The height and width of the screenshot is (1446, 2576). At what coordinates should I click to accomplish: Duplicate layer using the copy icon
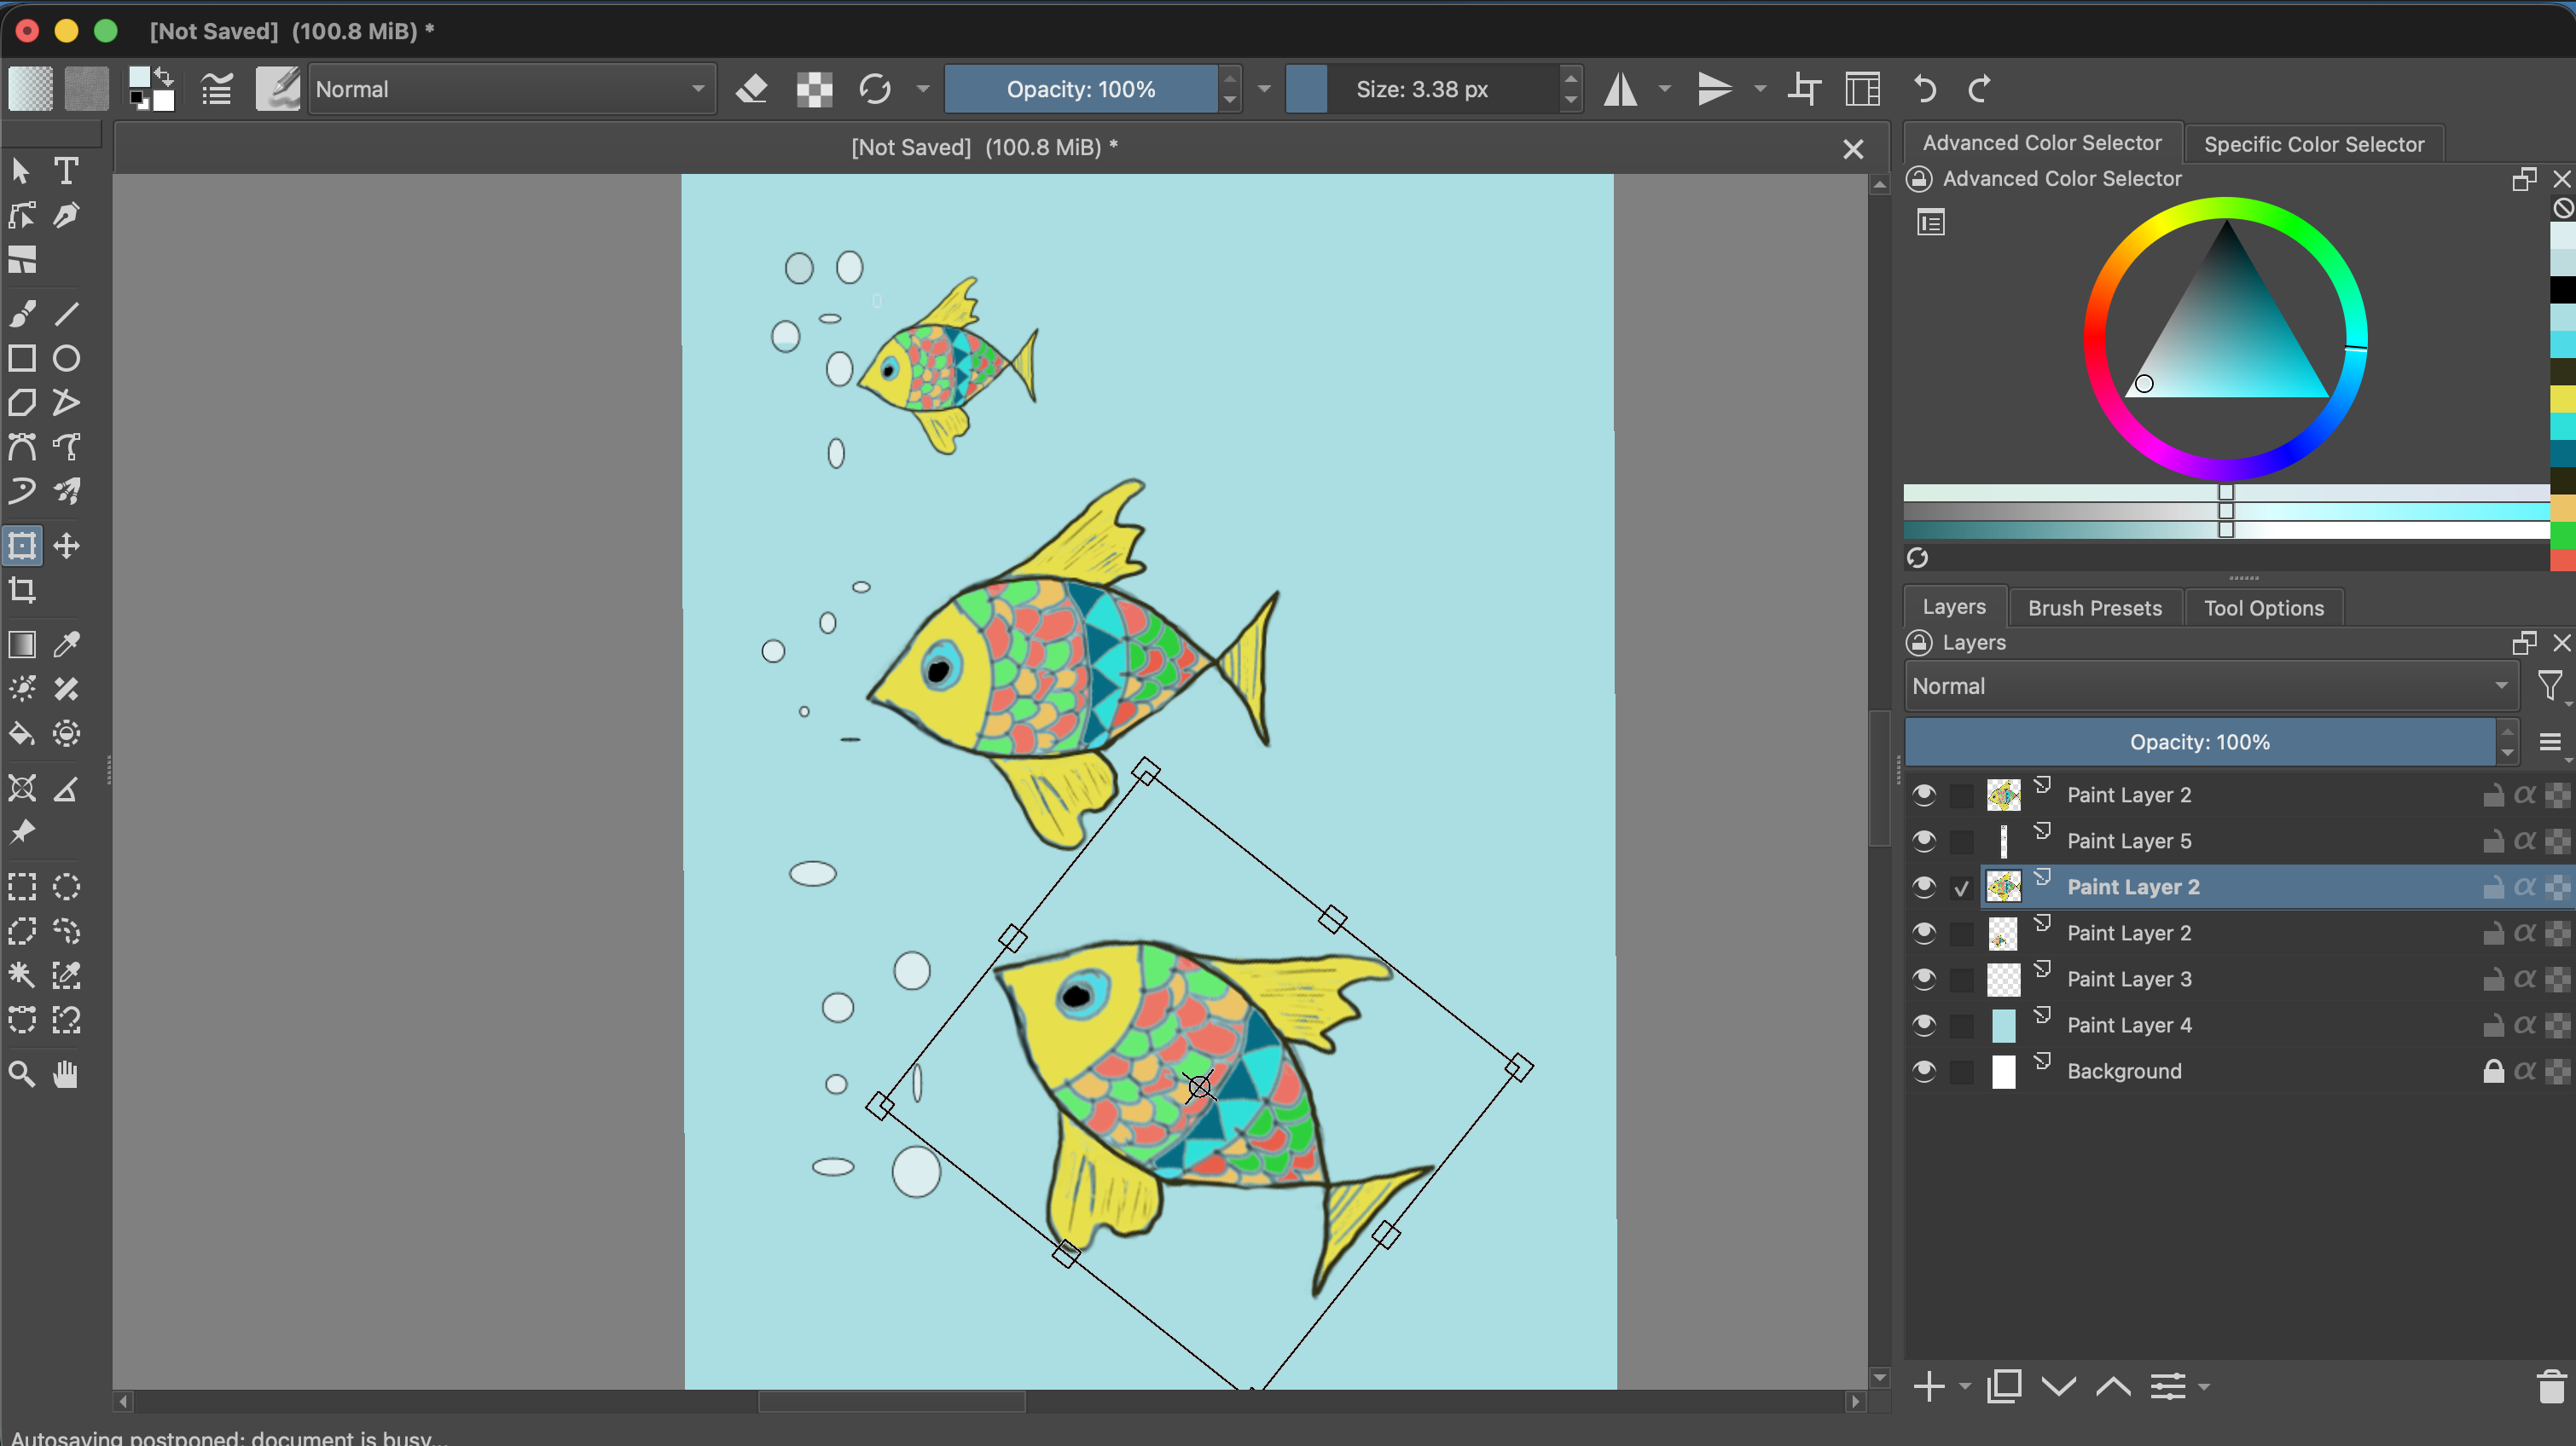point(2004,1386)
